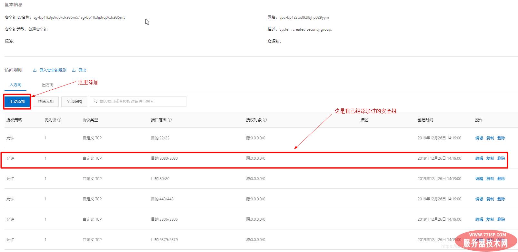
Task: Click the 导出 link
Action: [82, 70]
